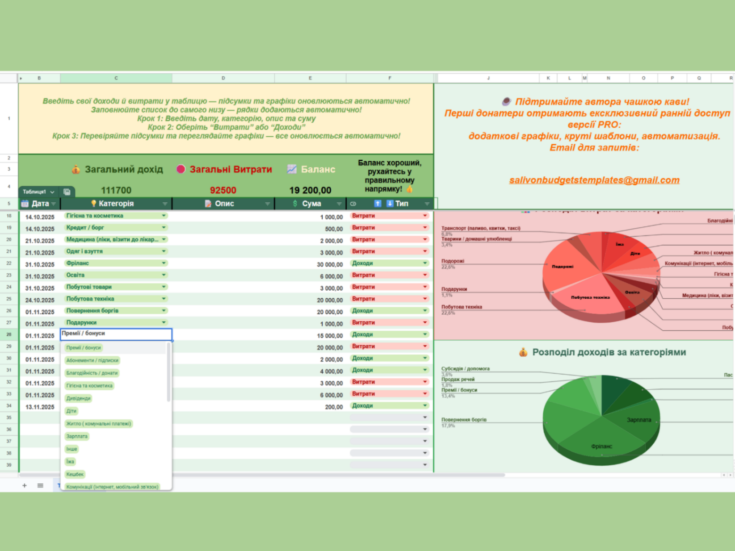Choose Гігієна та косметика in the dropdown list

pos(89,386)
